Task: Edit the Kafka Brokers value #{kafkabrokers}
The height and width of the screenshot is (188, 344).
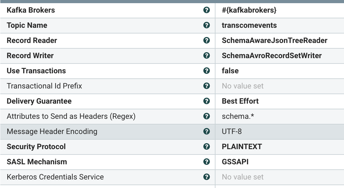Action: coord(249,10)
